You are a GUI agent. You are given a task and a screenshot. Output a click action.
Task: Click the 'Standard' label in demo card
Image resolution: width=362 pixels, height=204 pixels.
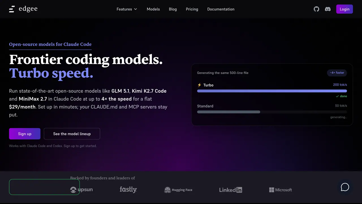205,106
